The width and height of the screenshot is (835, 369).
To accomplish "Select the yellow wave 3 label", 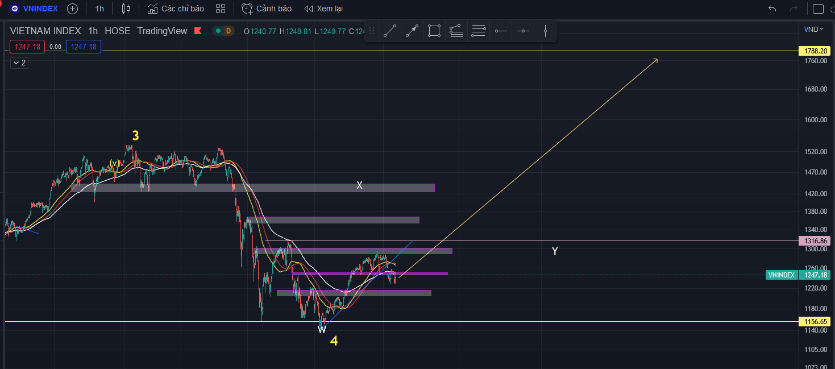I will click(x=135, y=135).
